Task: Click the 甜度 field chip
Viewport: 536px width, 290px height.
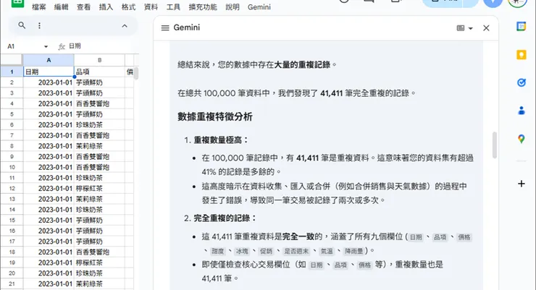Action: click(x=217, y=251)
